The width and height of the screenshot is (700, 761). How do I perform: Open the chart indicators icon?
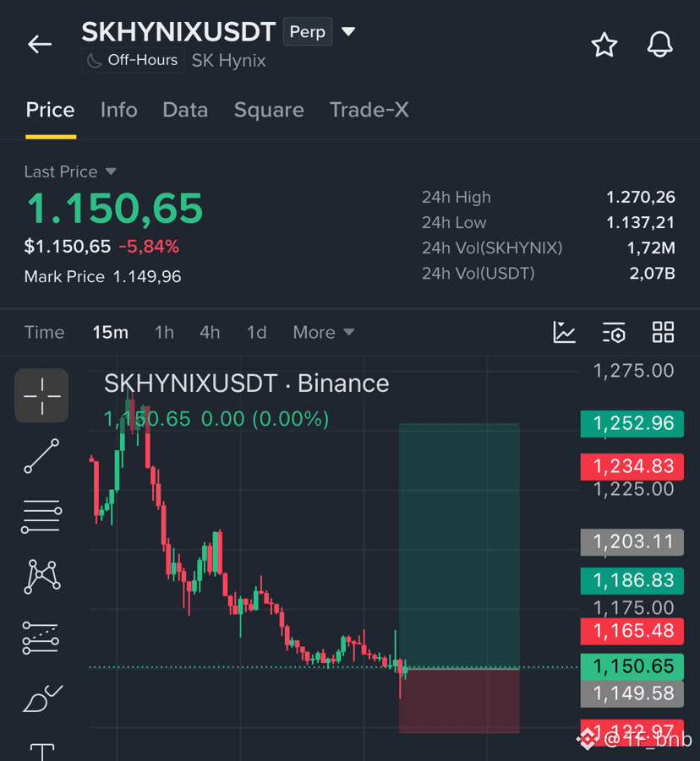pos(565,333)
